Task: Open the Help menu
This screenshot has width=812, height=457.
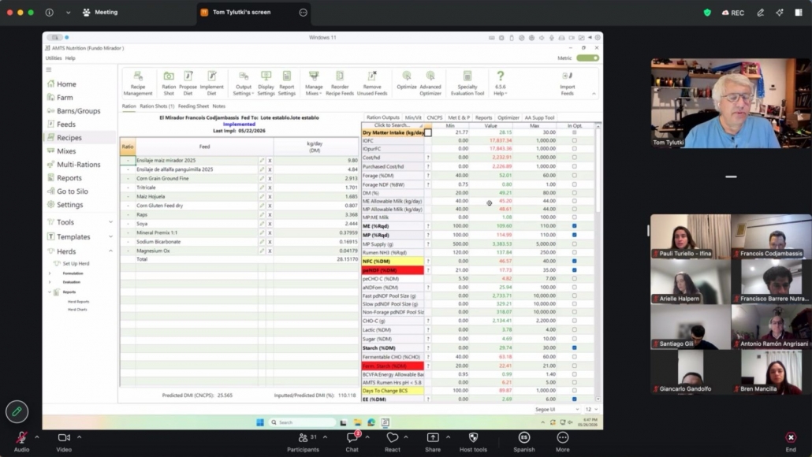Action: pyautogui.click(x=70, y=58)
